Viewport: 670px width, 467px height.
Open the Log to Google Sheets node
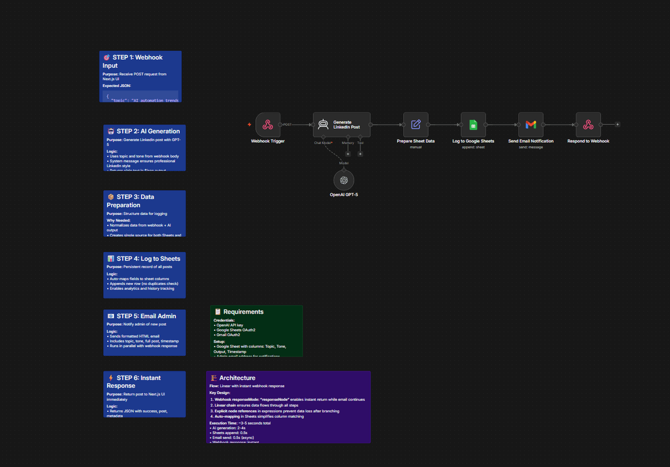coord(473,124)
